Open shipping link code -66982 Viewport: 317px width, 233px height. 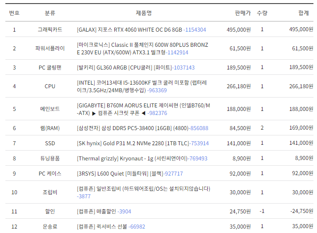click(137, 227)
